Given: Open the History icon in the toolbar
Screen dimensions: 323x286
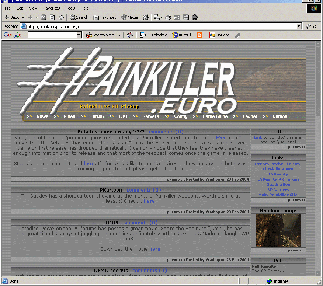Looking at the screenshot, I should click(146, 17).
